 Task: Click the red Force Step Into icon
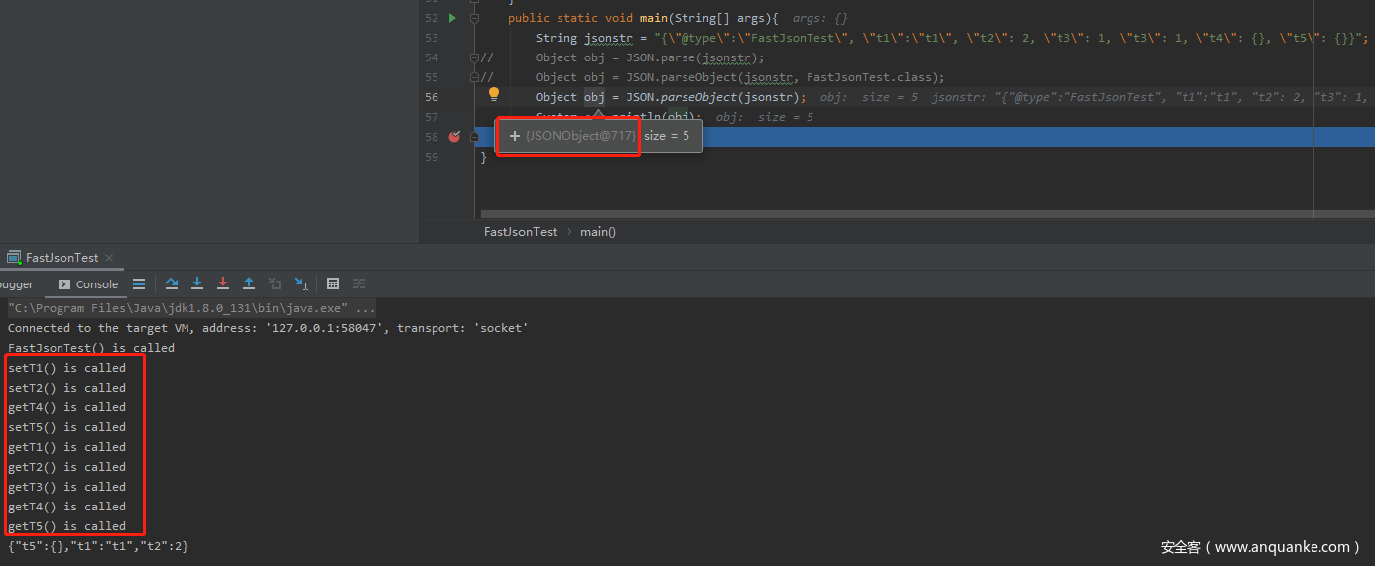click(223, 283)
